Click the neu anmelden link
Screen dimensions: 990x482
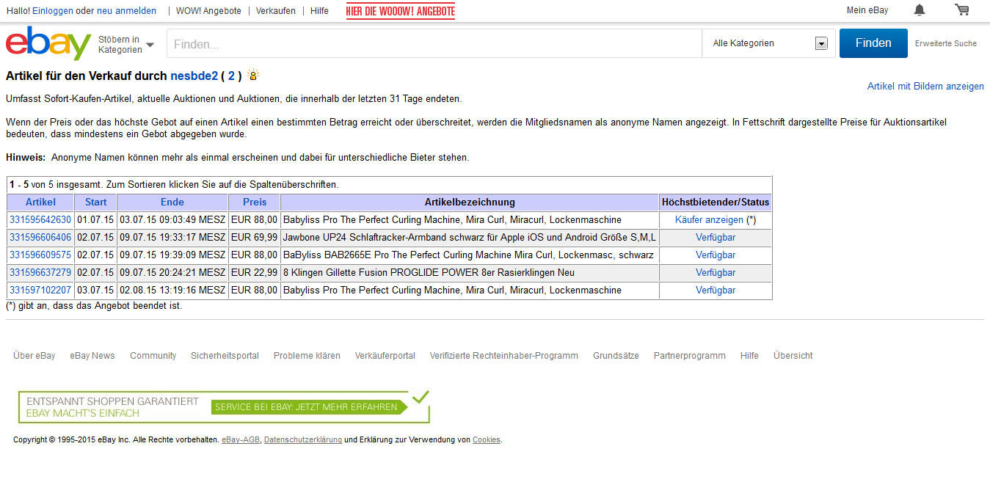(x=126, y=11)
